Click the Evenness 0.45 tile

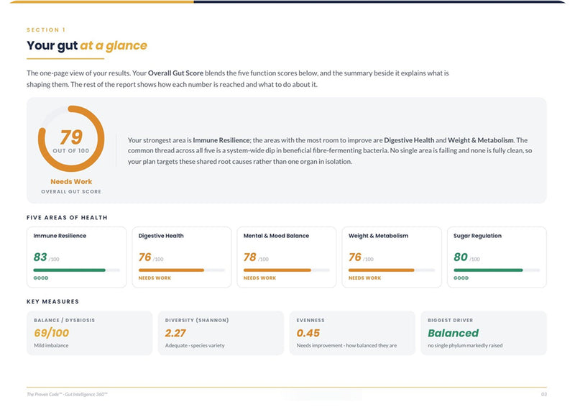pos(352,333)
